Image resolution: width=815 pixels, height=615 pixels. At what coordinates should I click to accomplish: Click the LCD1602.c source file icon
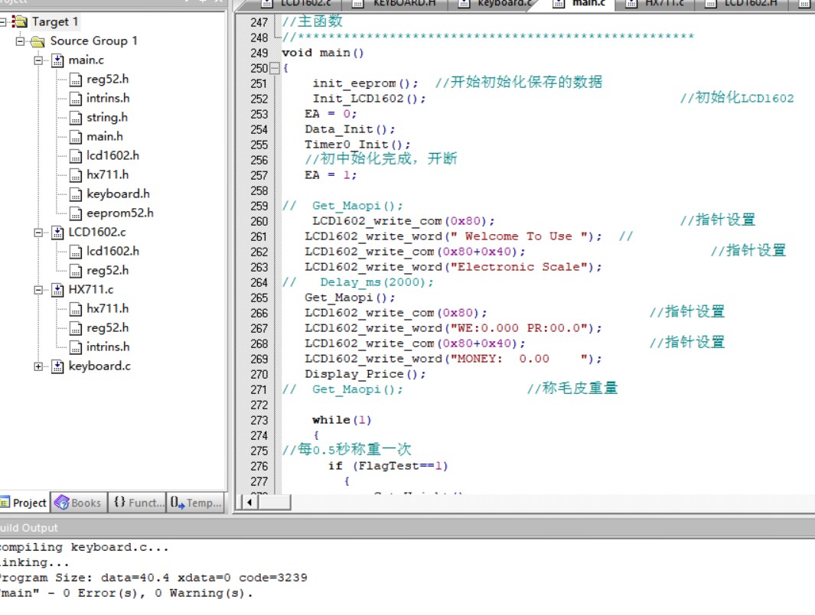tap(57, 233)
